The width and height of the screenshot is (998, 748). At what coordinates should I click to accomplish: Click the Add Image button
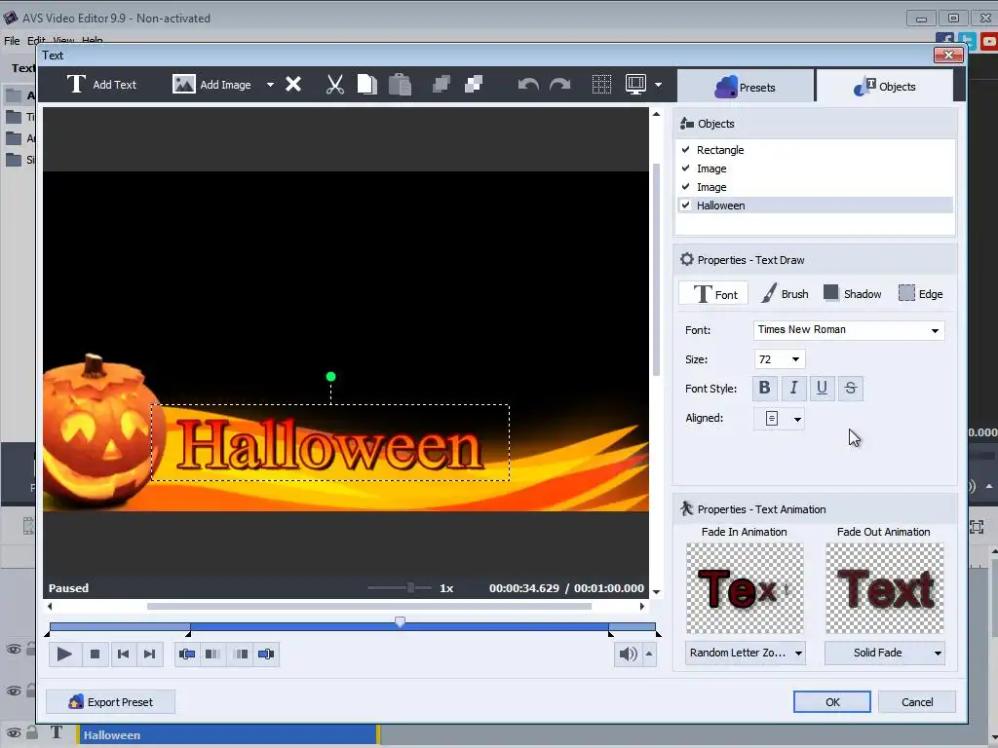(211, 85)
